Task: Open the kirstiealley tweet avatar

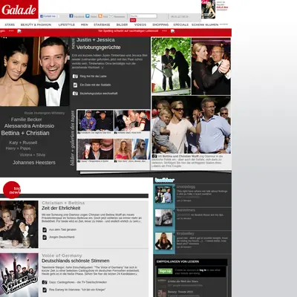Action: [163, 241]
